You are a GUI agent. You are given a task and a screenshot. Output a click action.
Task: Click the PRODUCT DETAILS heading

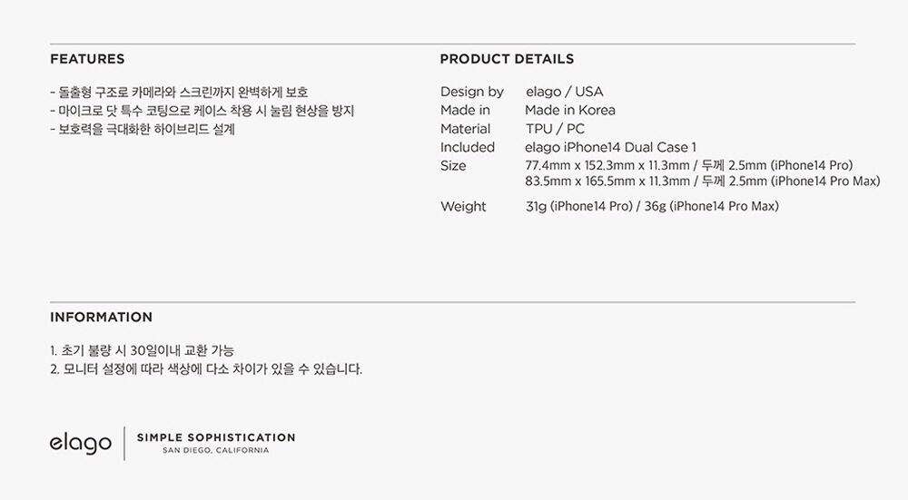[507, 59]
